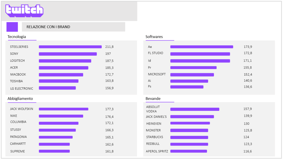
Task: Select the RELAZIONE CON I BRAND title box
Action: [73, 27]
